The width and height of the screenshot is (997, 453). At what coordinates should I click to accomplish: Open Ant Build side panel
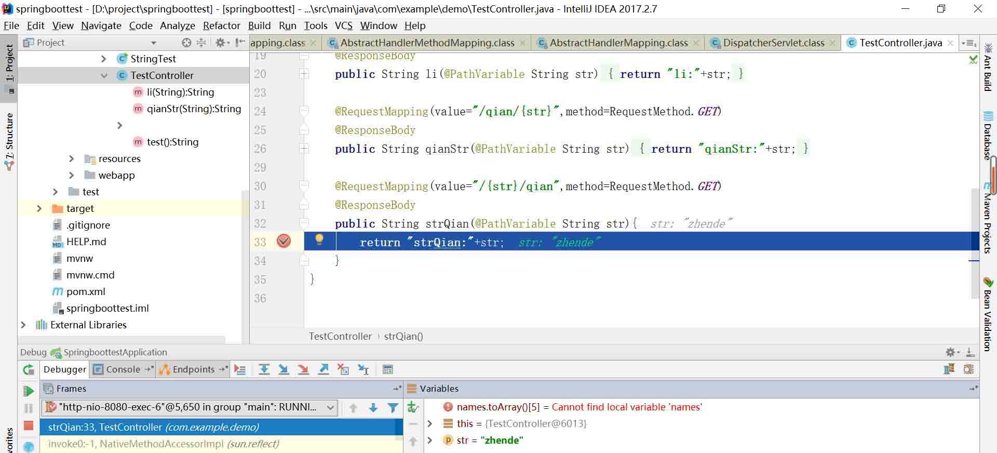tap(988, 68)
